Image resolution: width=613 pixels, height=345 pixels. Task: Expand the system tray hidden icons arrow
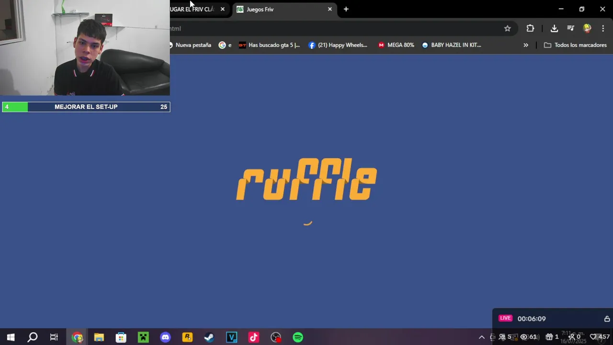coord(482,337)
